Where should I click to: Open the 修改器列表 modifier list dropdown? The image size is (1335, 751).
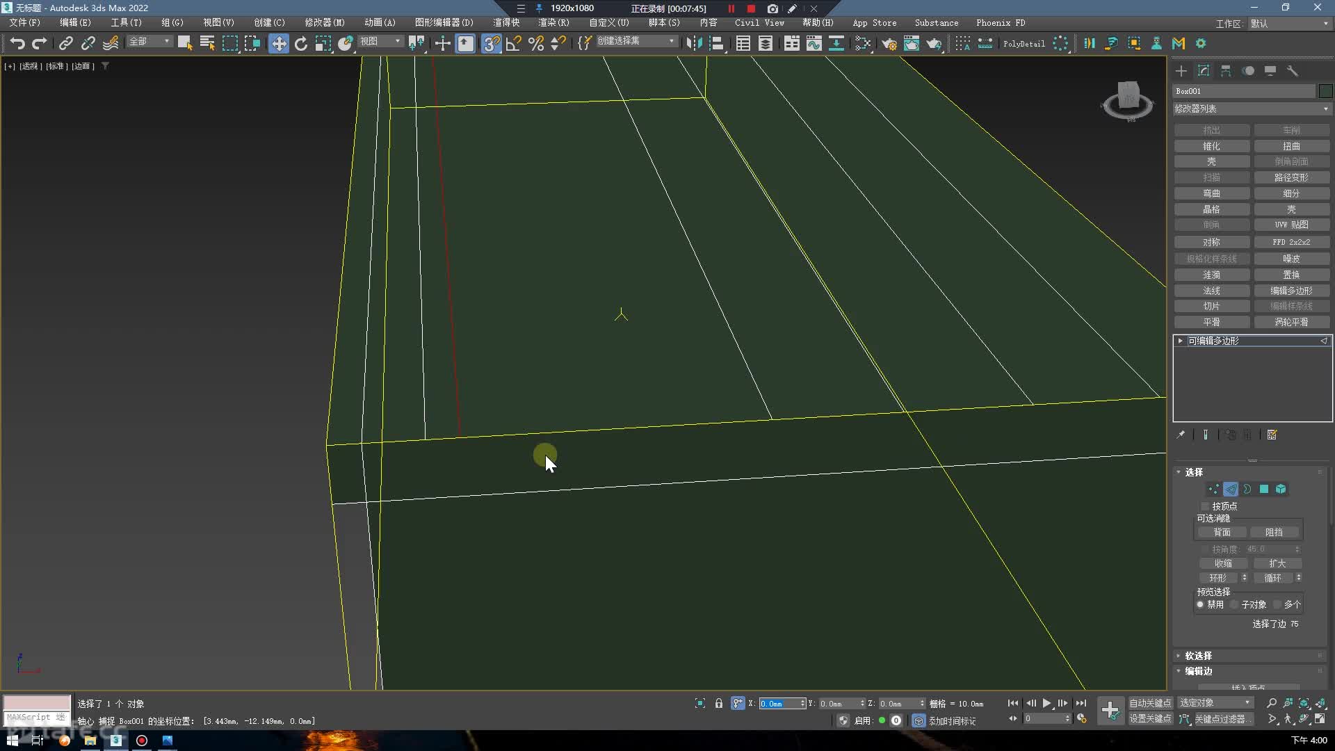pos(1252,108)
